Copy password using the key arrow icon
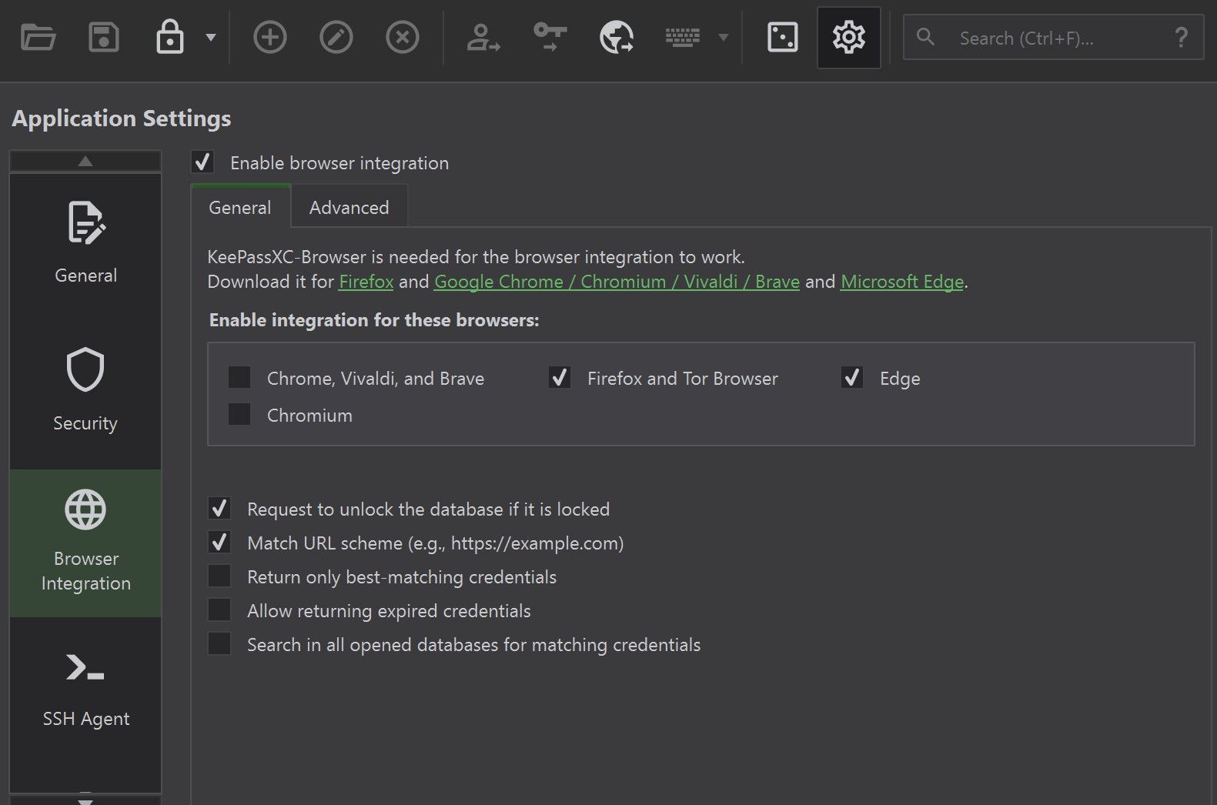 point(550,37)
